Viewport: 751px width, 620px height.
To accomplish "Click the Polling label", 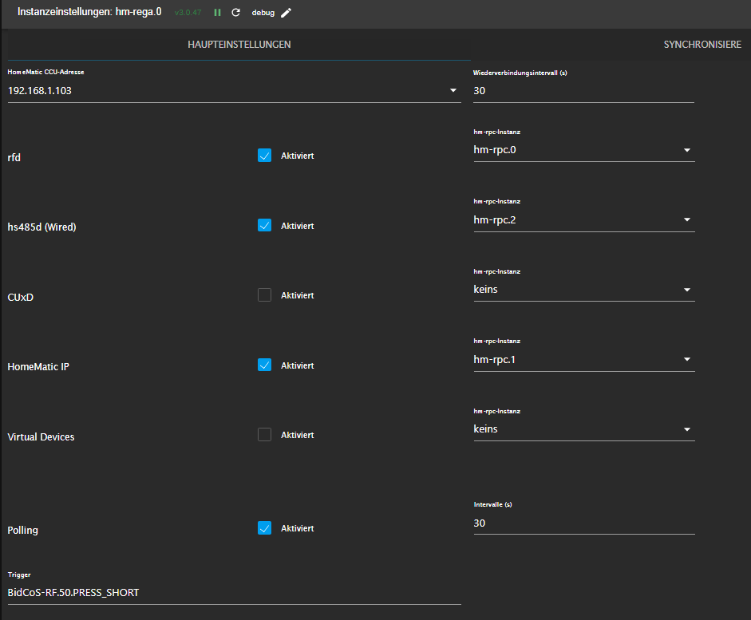I will (22, 530).
